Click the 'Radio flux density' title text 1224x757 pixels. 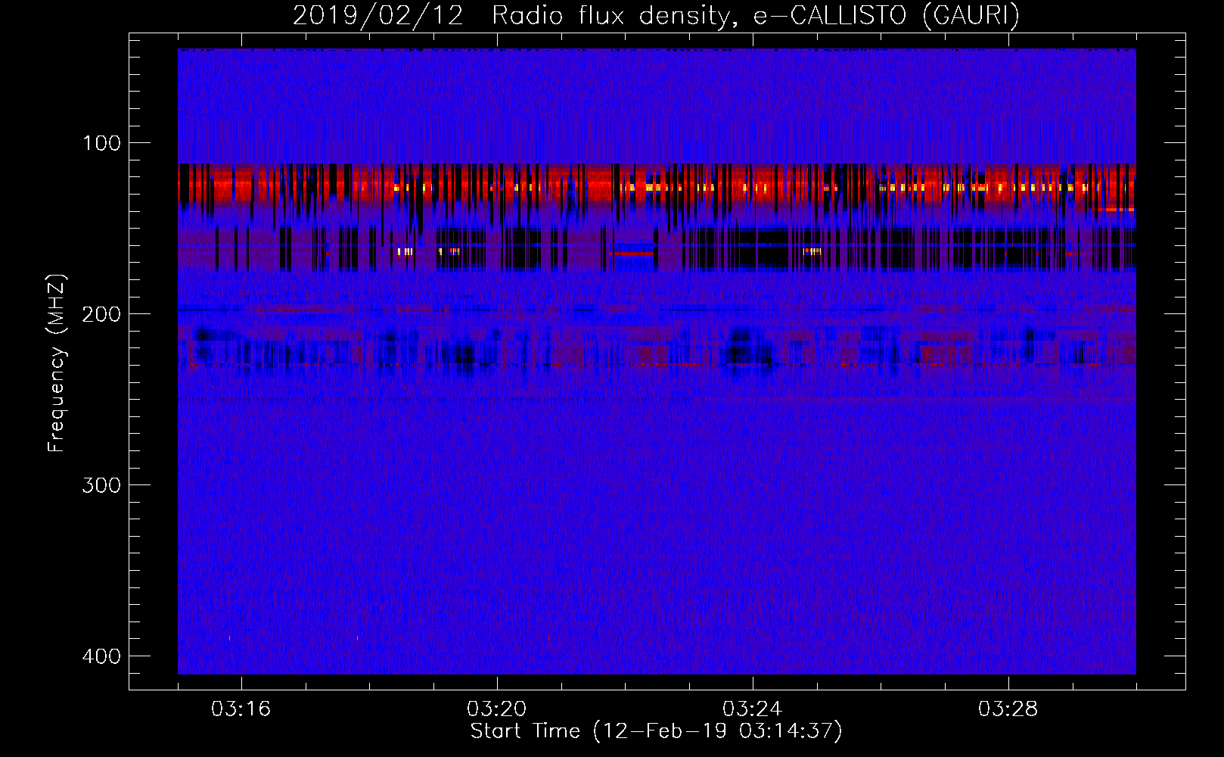click(614, 16)
